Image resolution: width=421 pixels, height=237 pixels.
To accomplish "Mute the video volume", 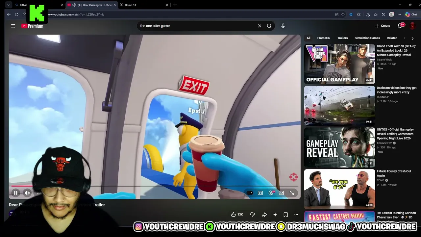I will pyautogui.click(x=27, y=193).
